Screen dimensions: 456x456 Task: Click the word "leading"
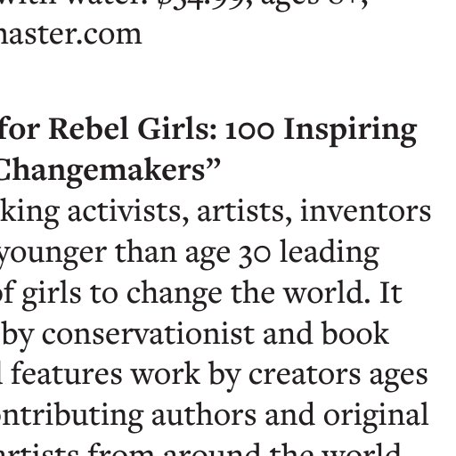330,253
